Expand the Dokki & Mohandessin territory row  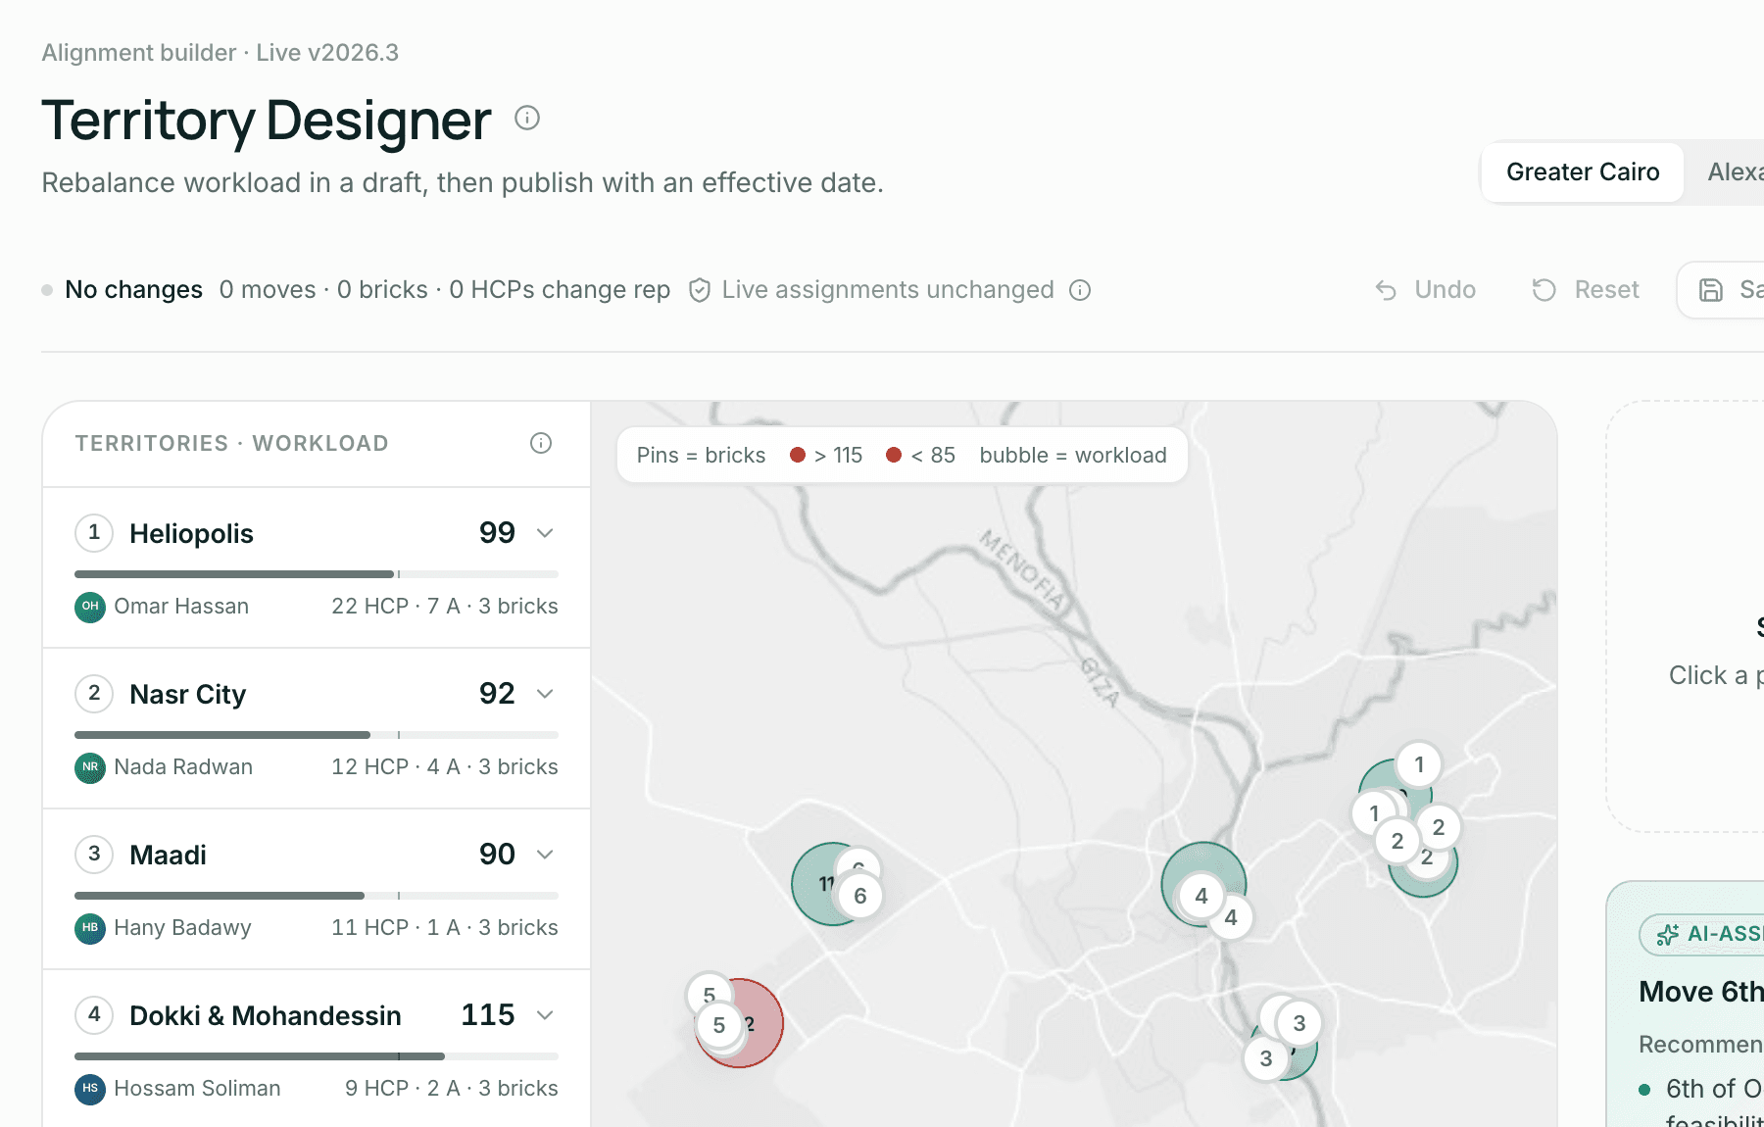point(546,1015)
